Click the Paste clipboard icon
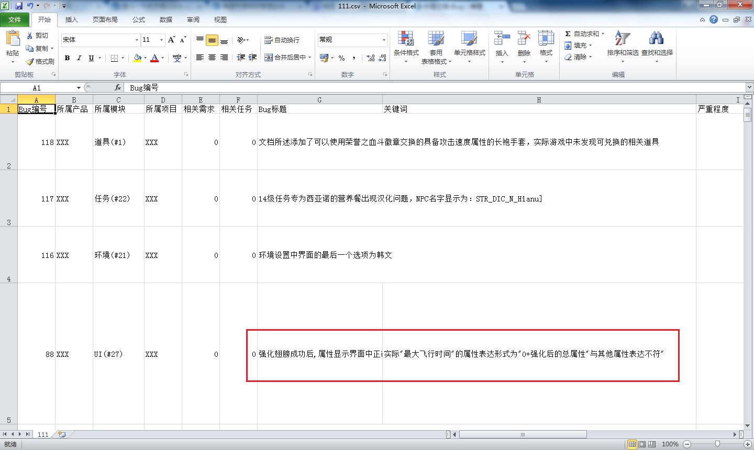This screenshot has height=450, width=754. (13, 39)
